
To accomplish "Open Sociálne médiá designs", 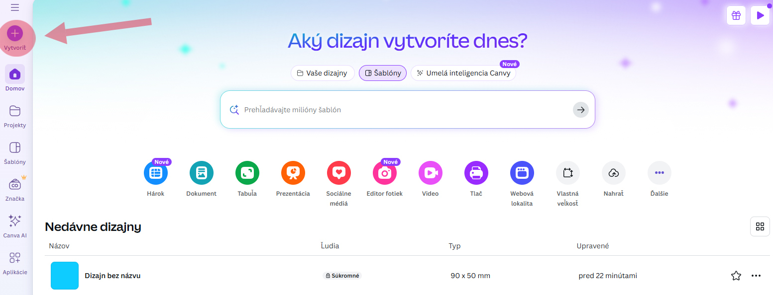I will click(339, 173).
